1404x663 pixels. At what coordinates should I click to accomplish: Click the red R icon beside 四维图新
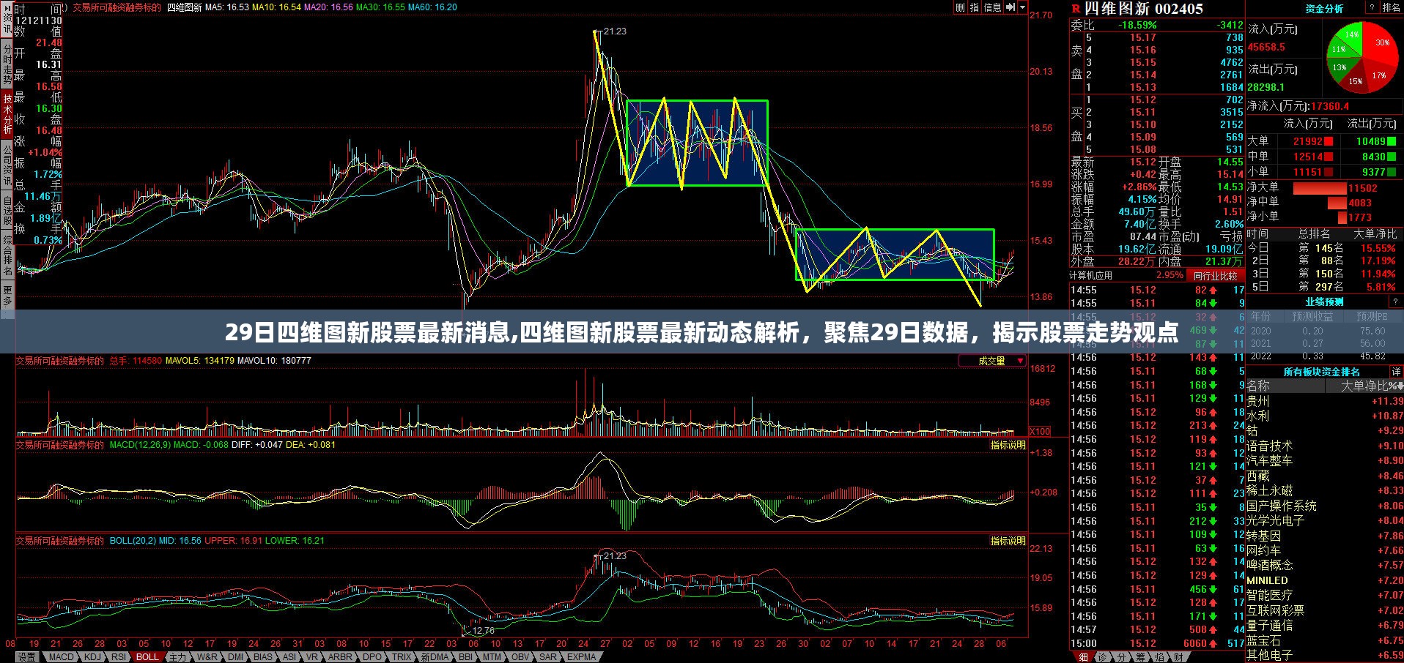(1076, 9)
